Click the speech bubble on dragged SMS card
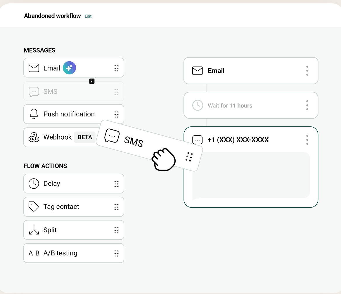This screenshot has height=294, width=341. point(112,136)
